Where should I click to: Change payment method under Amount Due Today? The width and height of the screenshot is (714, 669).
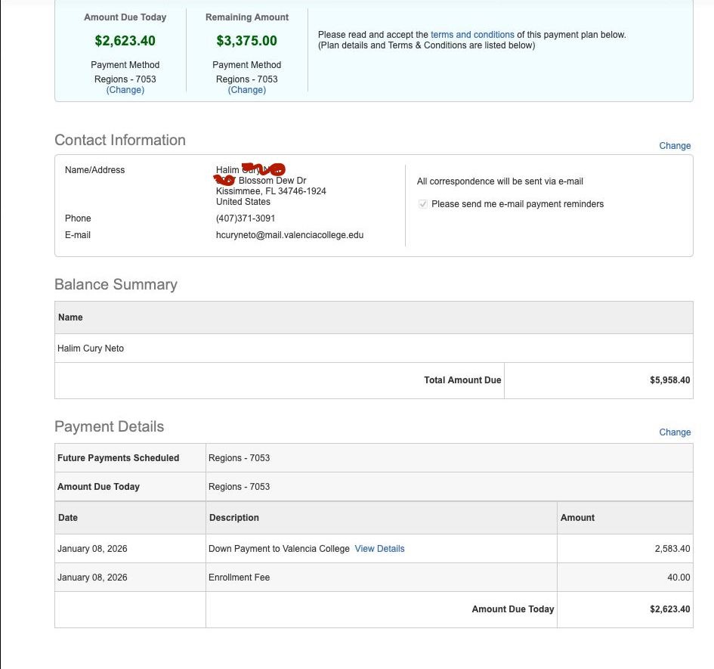tap(125, 90)
